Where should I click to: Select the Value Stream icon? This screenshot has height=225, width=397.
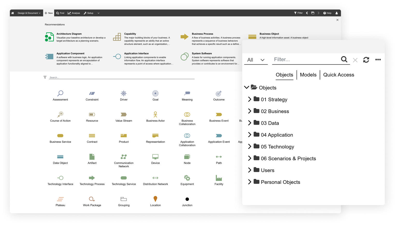124,115
